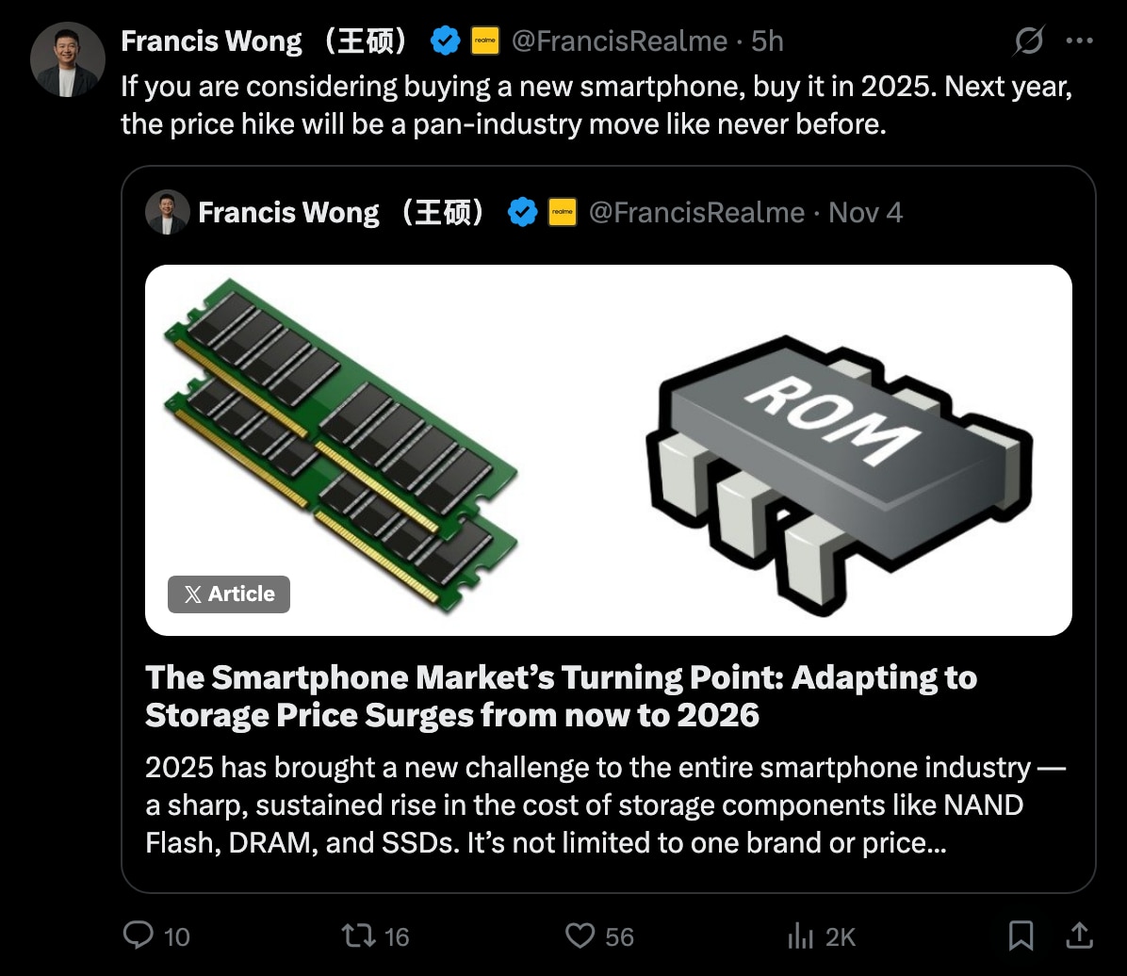Open the article headline about Storage Price Surges
1127x976 pixels.
(561, 695)
